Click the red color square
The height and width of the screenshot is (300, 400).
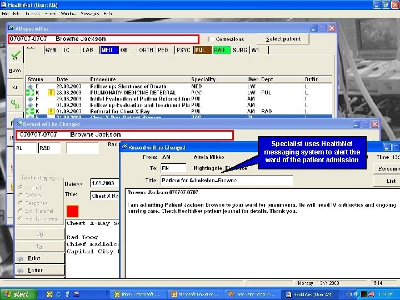(x=72, y=211)
